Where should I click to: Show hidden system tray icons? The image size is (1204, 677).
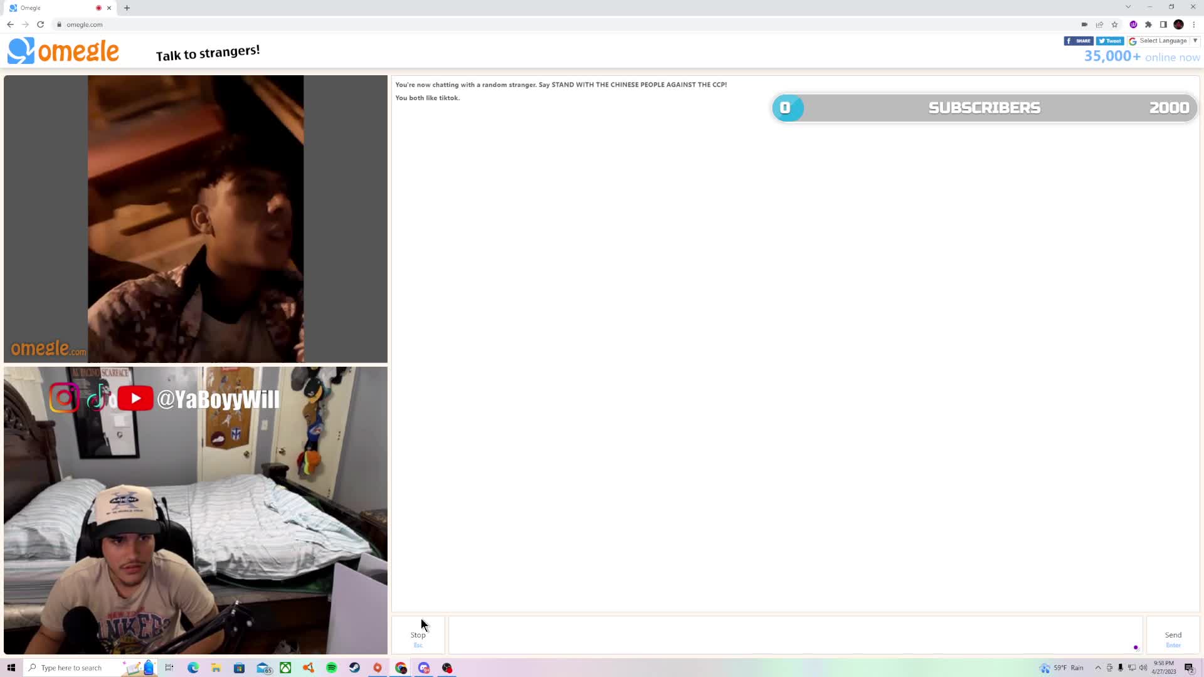[x=1098, y=668]
